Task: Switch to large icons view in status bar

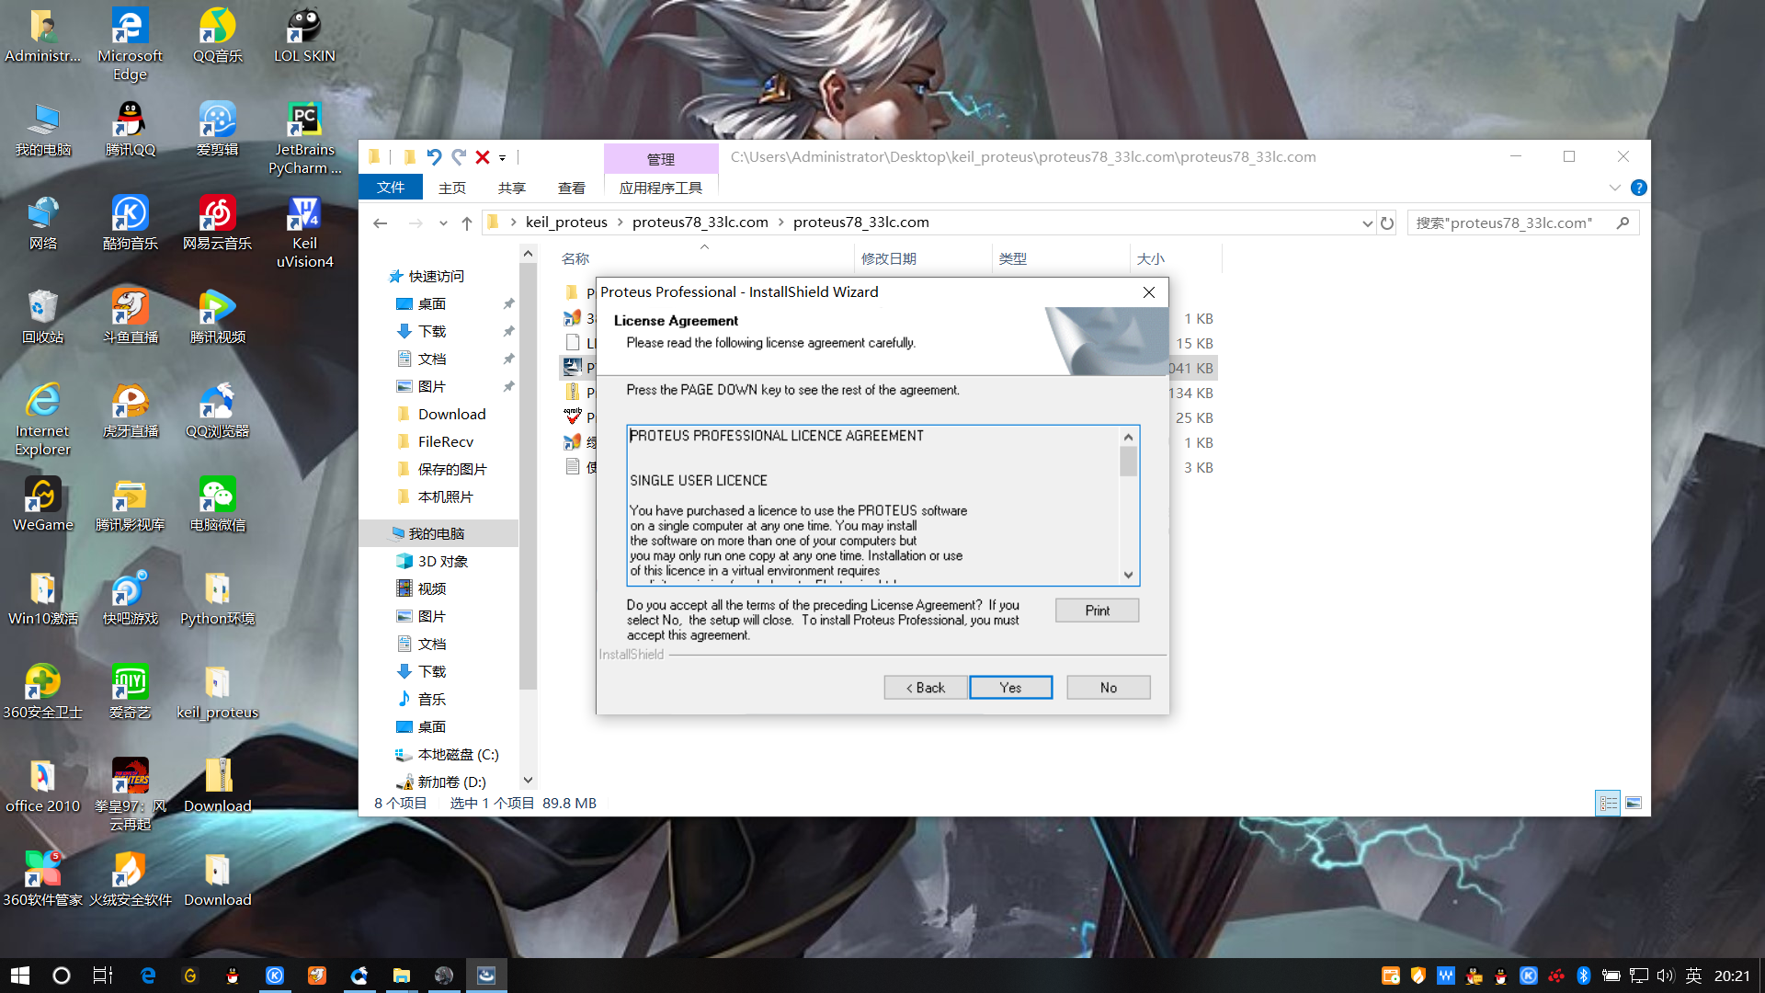Action: pyautogui.click(x=1634, y=803)
